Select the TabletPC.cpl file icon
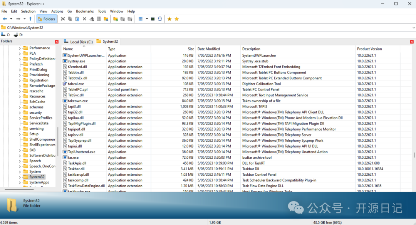 pyautogui.click(x=65, y=89)
